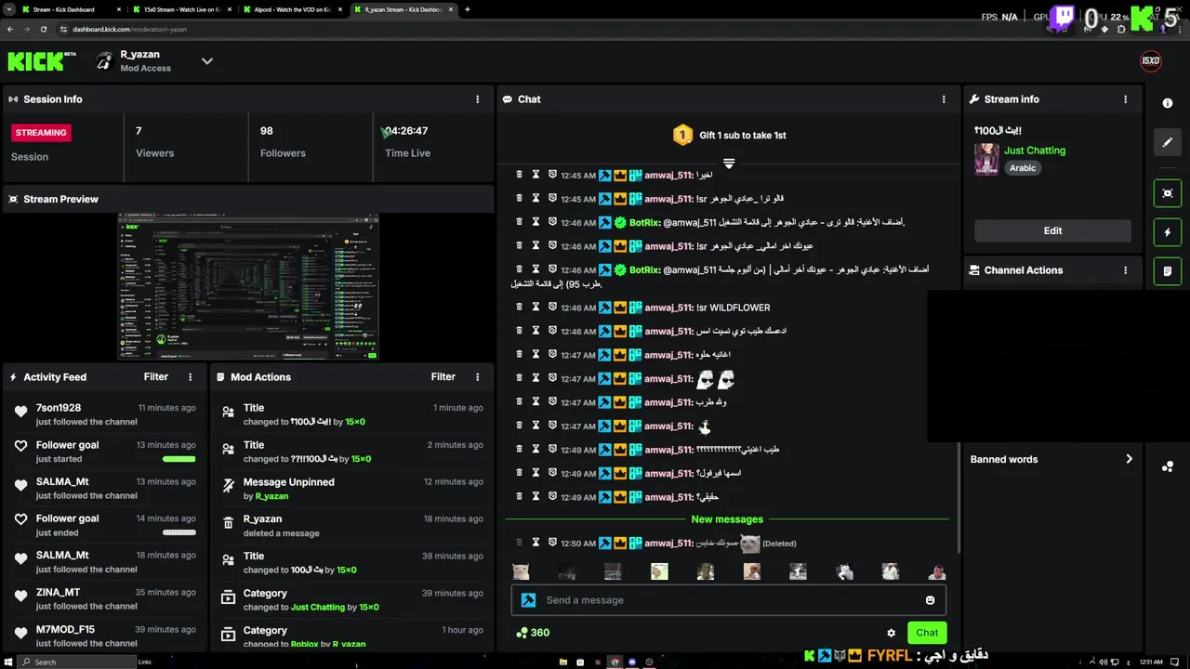
Task: Open the Mod Actions Filter dropdown
Action: pyautogui.click(x=443, y=377)
